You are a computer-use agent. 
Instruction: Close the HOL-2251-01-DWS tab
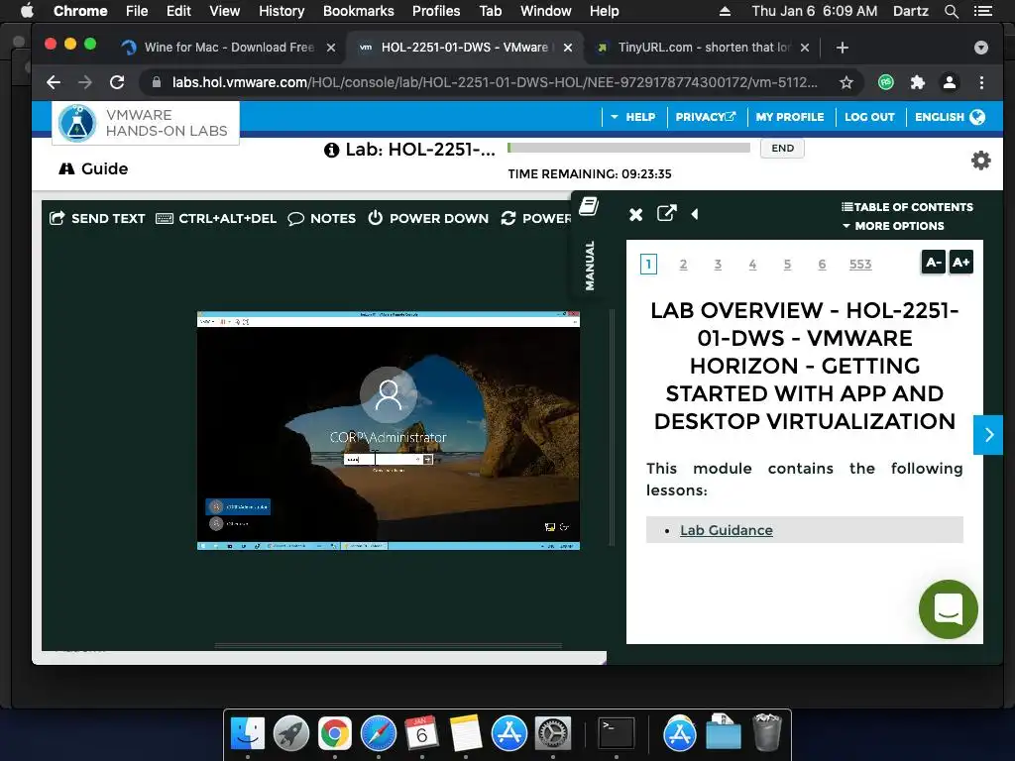[x=568, y=48]
